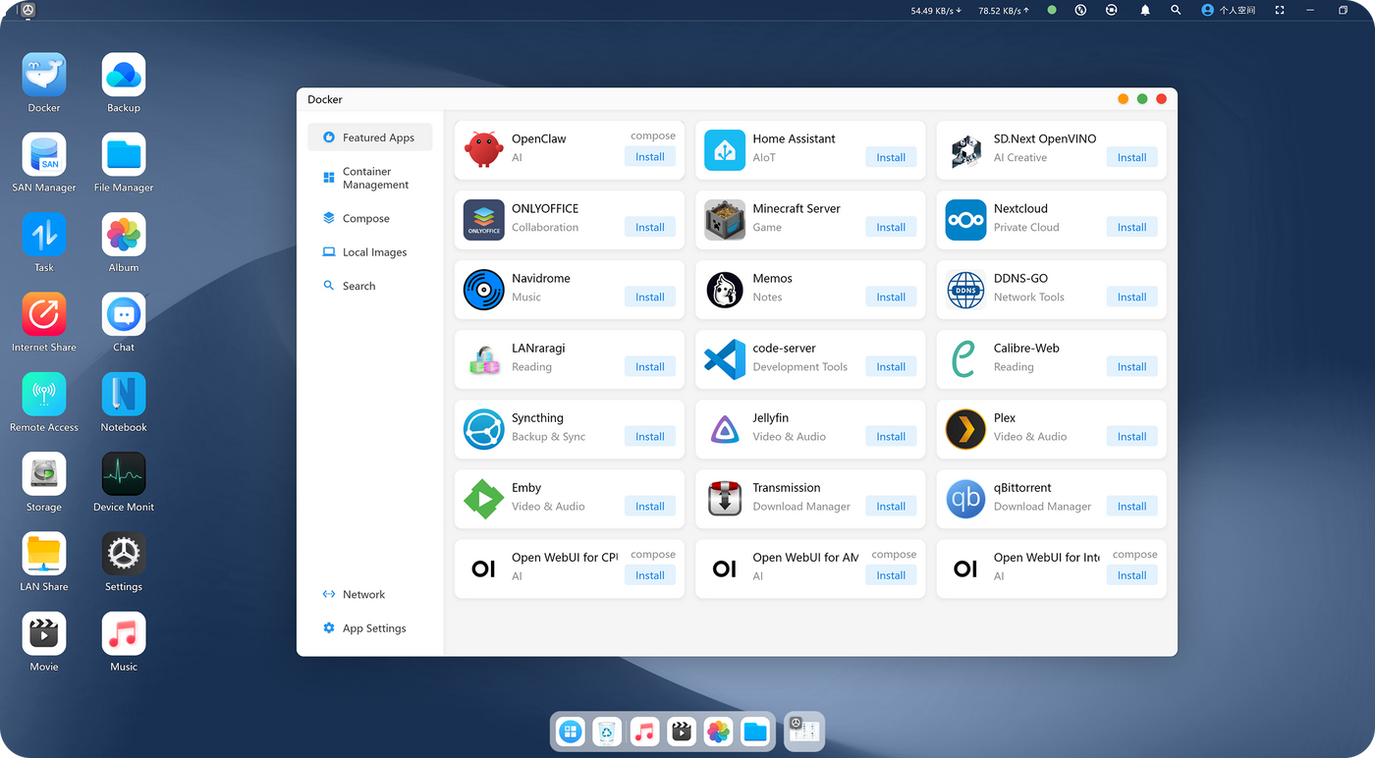Install DDNS-GO
This screenshot has height=758, width=1375.
pos(1131,297)
